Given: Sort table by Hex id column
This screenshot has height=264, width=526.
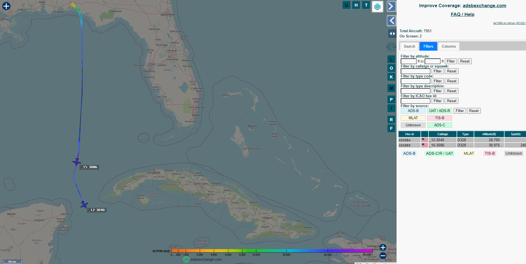Looking at the screenshot, I should coord(410,134).
